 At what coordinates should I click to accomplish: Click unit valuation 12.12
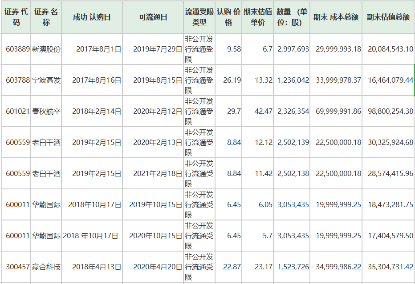click(264, 142)
